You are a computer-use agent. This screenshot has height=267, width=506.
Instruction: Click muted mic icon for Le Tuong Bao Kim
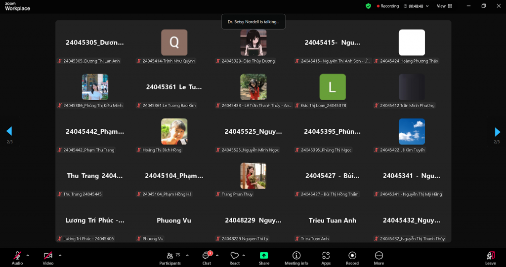(x=139, y=106)
